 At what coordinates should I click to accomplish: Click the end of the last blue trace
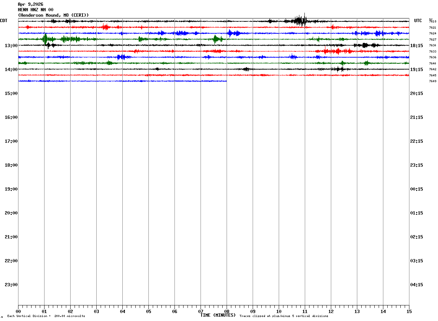point(226,81)
